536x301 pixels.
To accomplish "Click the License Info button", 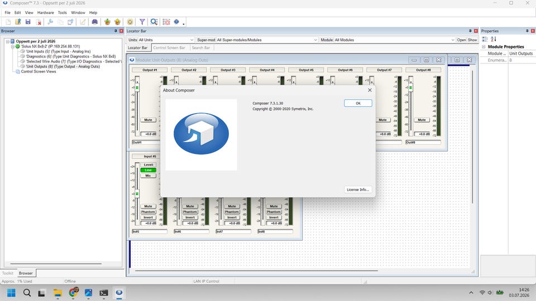I will coord(358,190).
